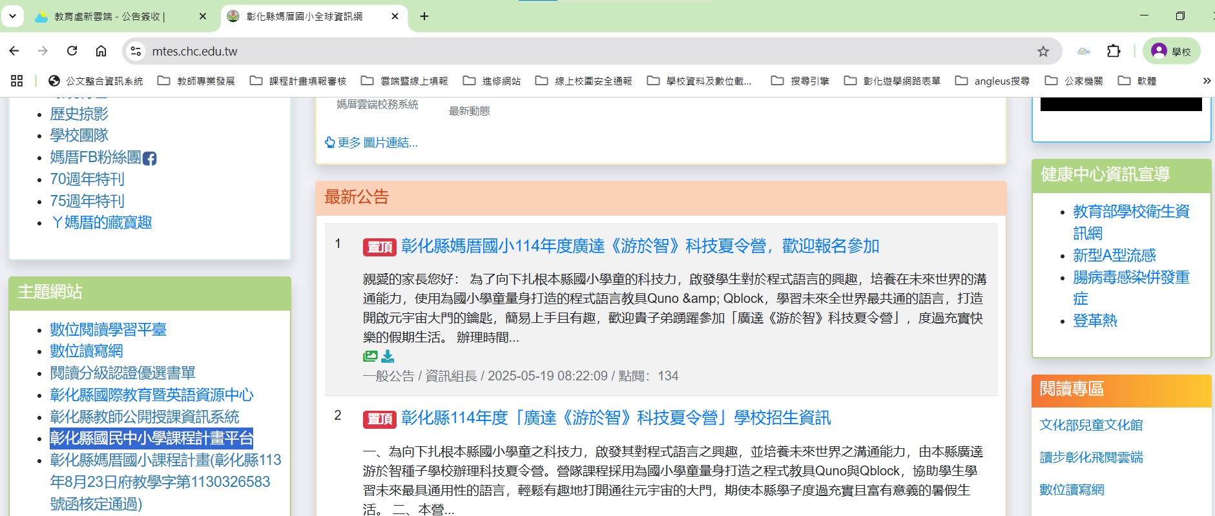The width and height of the screenshot is (1215, 516).
Task: Switch to the 教育處新雲端 tab
Action: click(110, 17)
